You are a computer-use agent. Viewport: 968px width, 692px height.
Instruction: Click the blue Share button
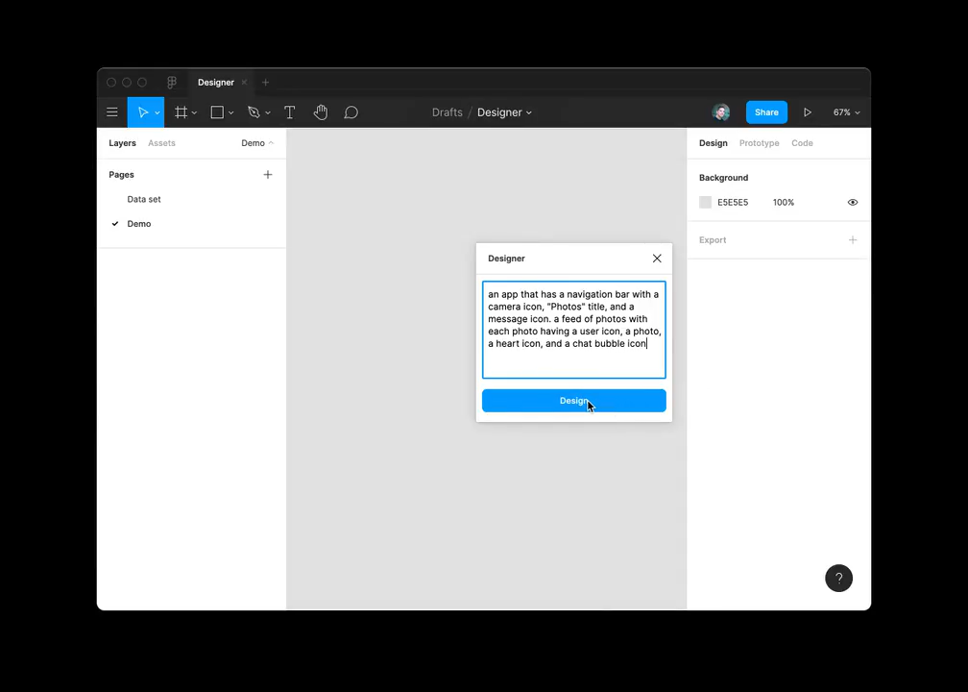(x=766, y=112)
